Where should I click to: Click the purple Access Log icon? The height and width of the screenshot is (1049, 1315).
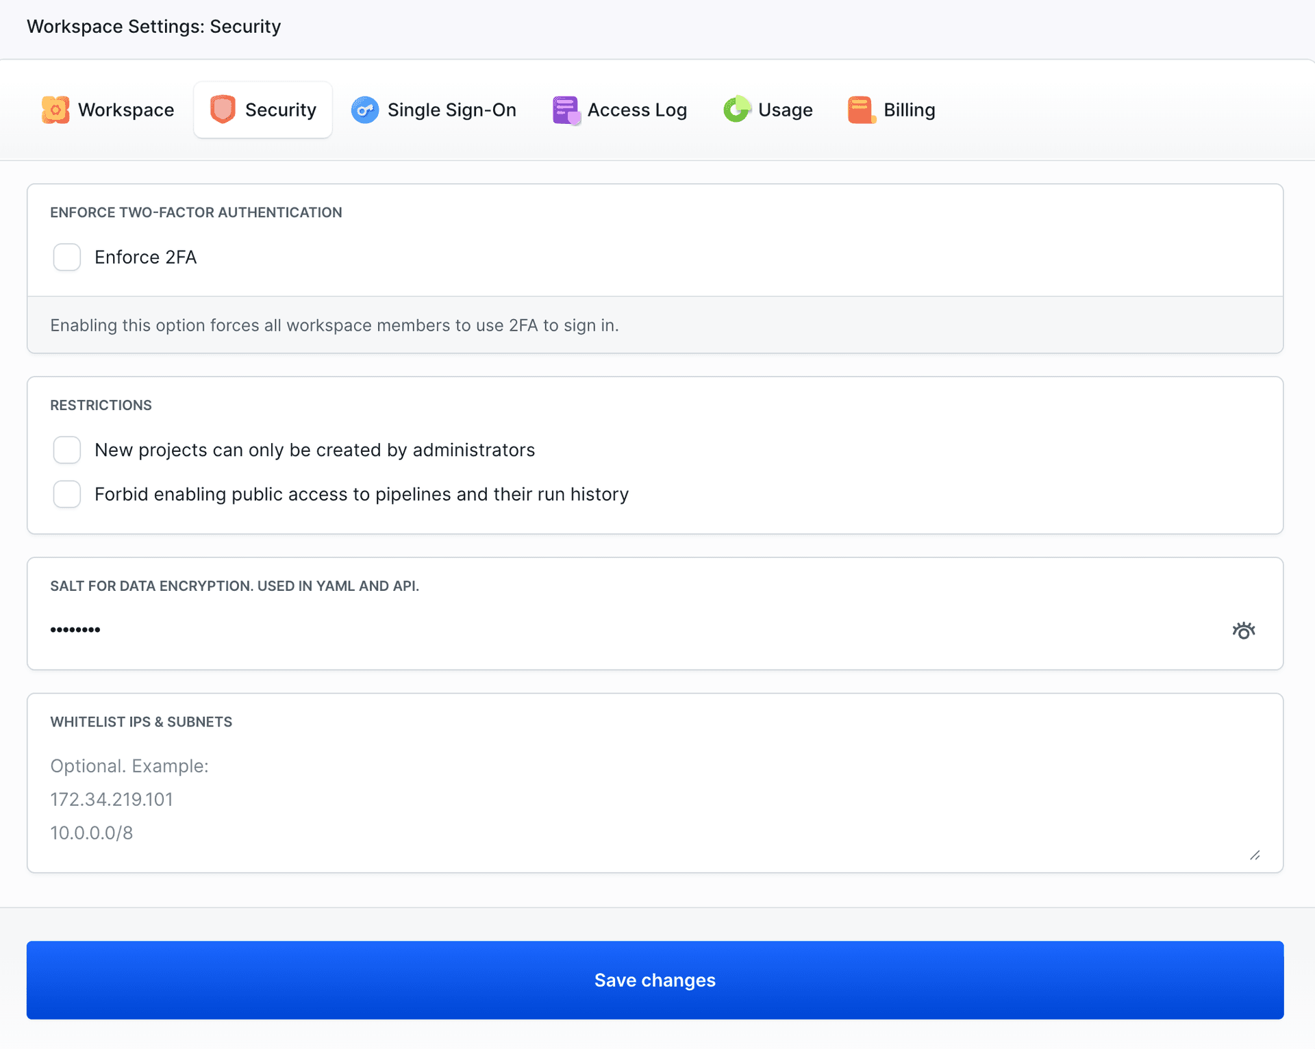click(566, 110)
